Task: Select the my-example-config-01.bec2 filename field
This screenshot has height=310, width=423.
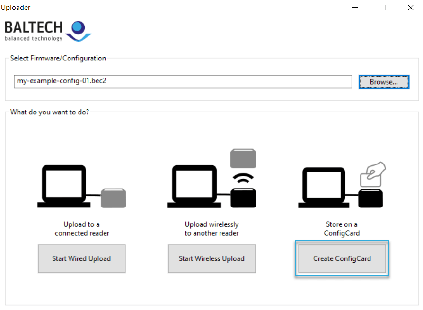Action: [x=183, y=81]
